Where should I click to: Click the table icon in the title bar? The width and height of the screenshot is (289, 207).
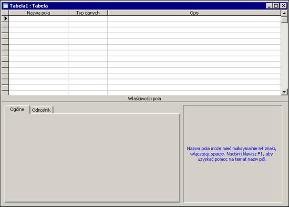pyautogui.click(x=6, y=5)
